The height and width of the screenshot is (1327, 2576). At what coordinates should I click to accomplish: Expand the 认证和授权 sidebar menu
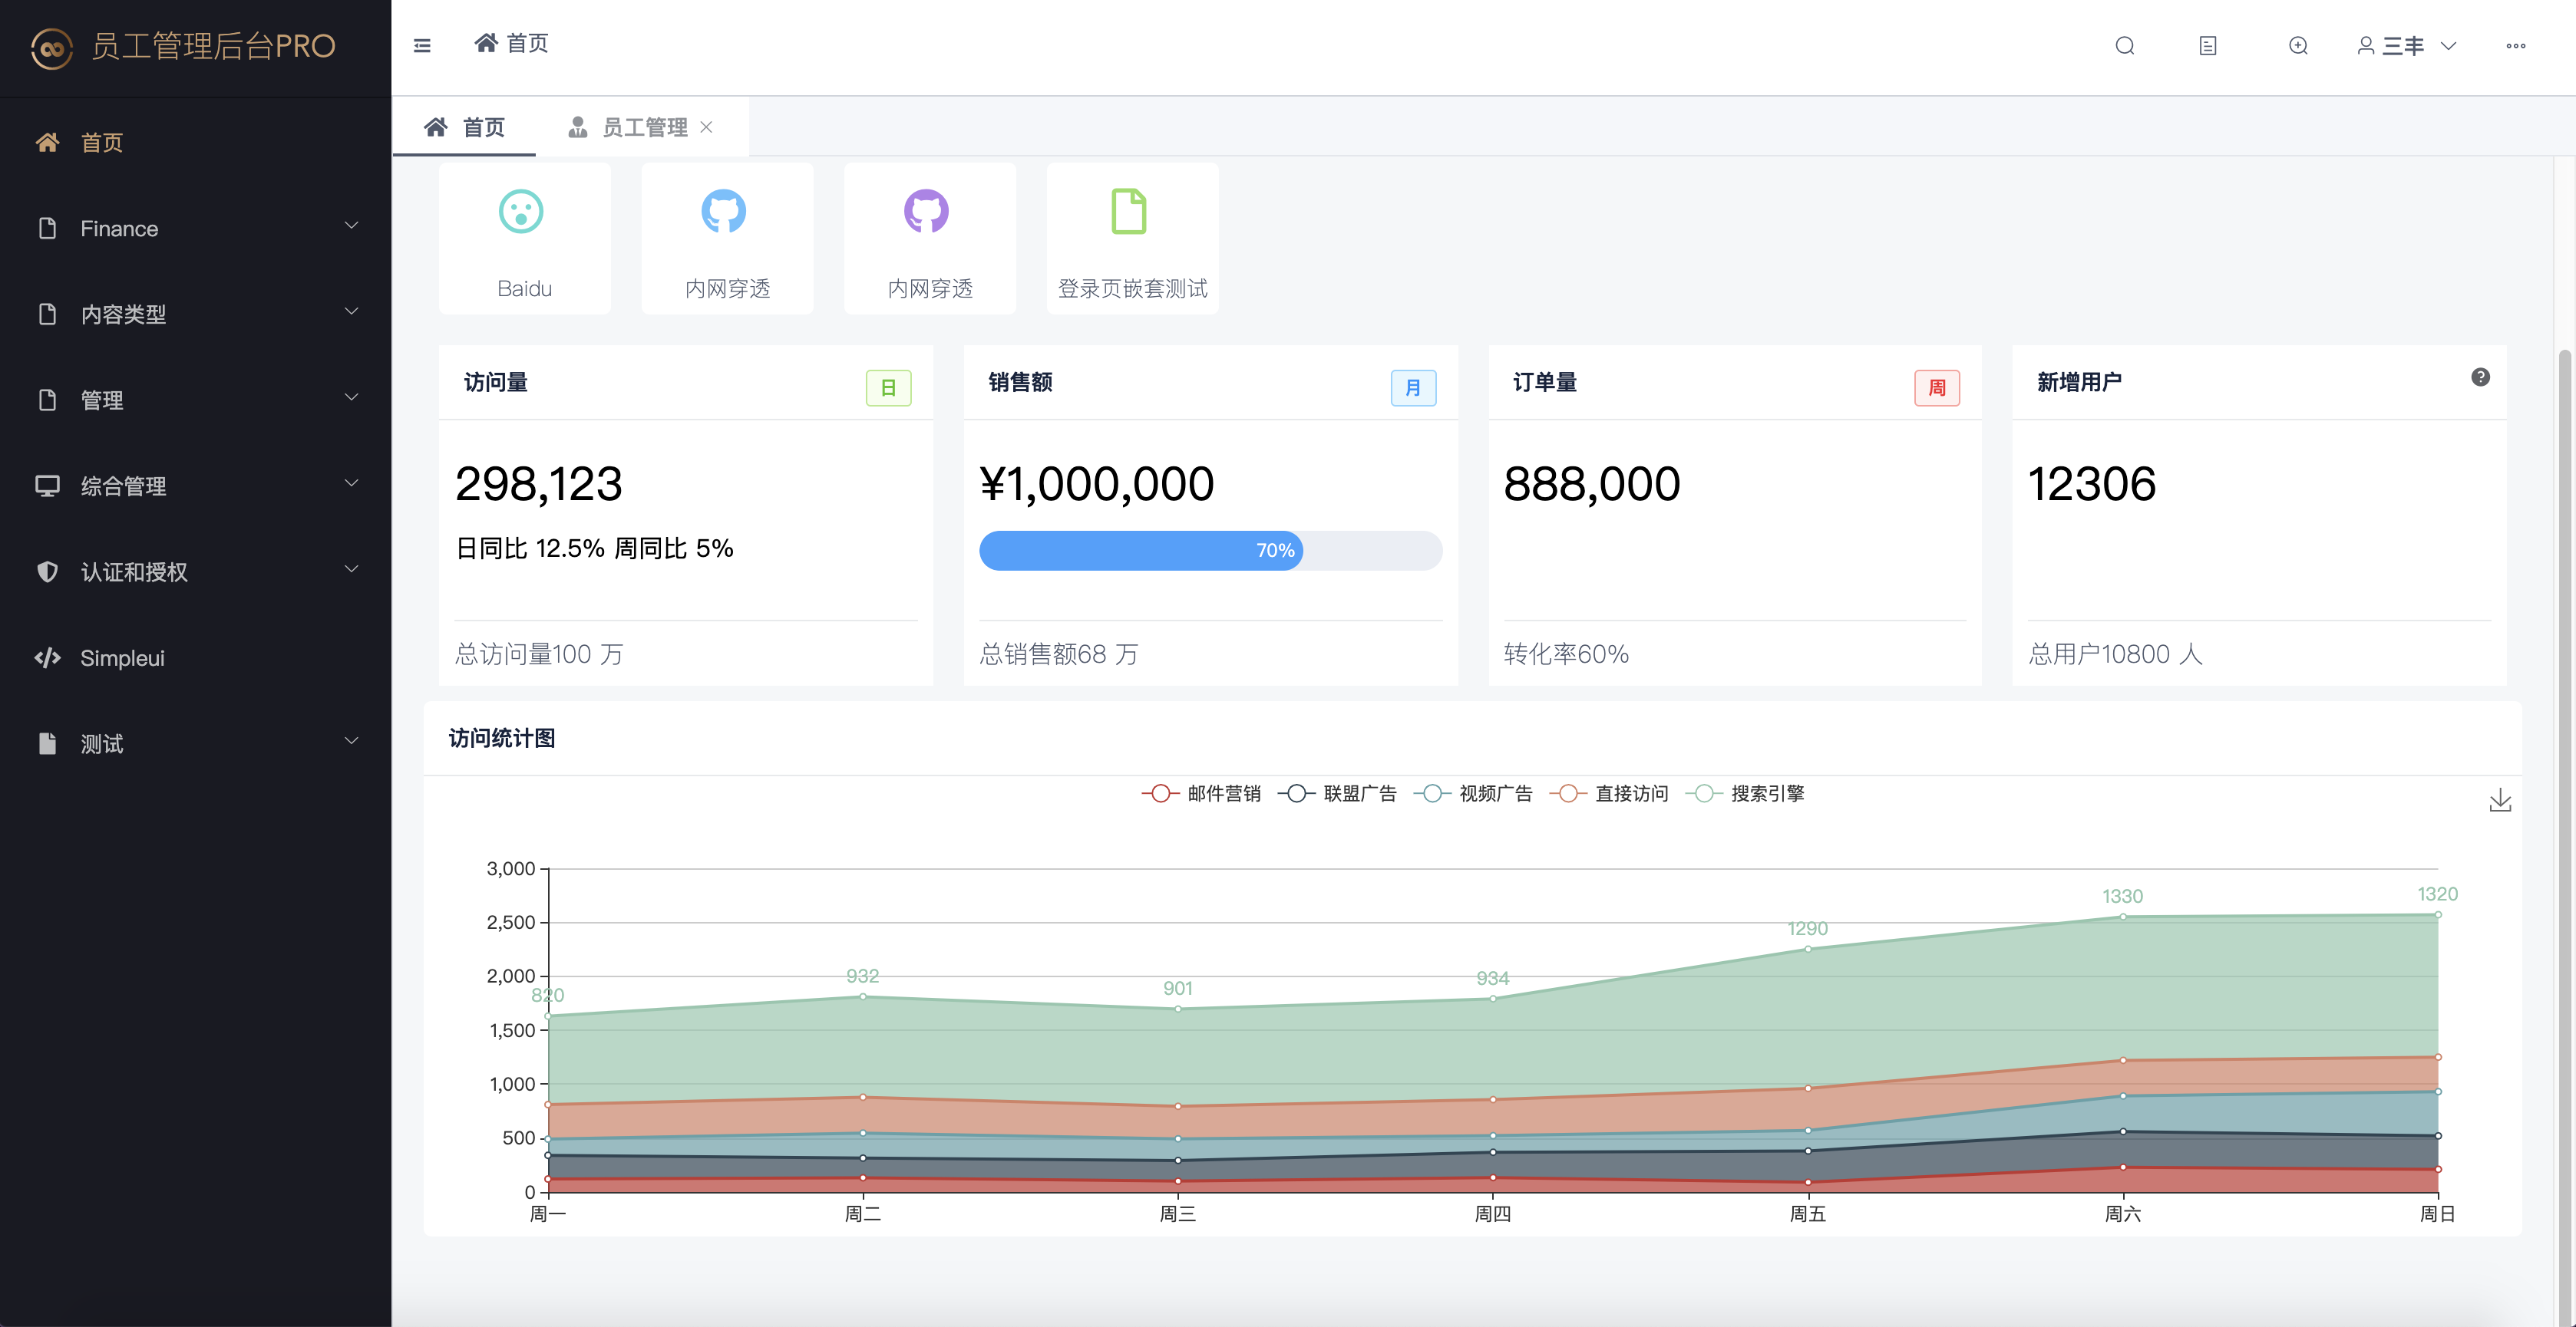(x=196, y=571)
